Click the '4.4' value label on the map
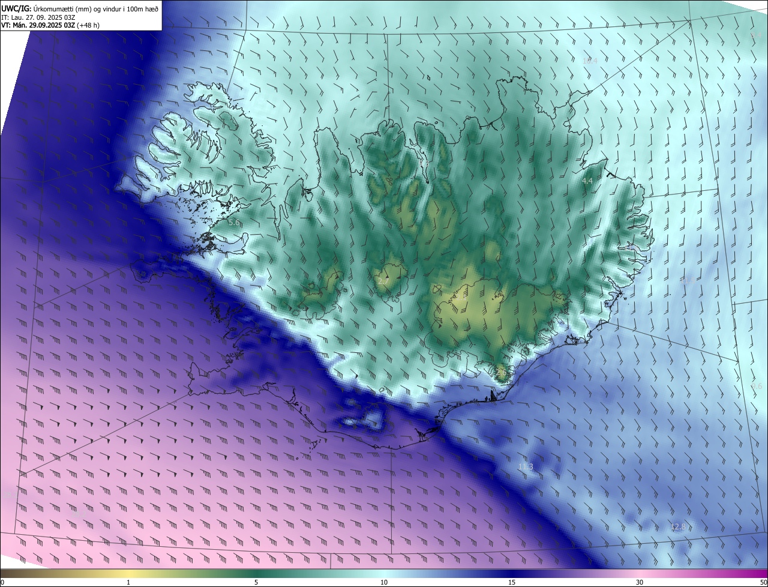This screenshot has height=587, width=768. click(587, 181)
